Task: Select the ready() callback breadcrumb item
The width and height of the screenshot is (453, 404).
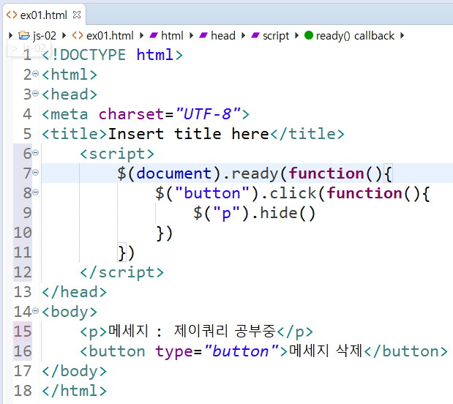Action: point(355,36)
